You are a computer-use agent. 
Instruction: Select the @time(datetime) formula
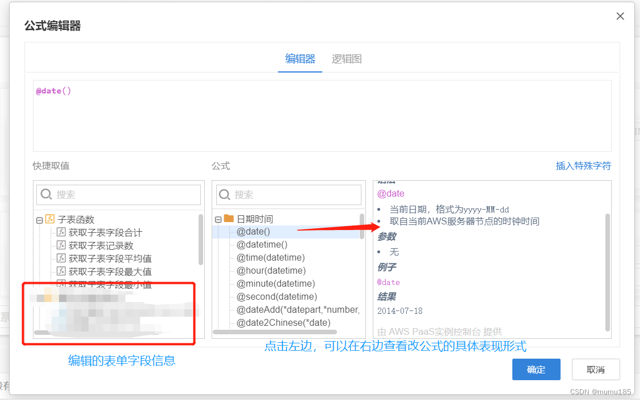271,258
